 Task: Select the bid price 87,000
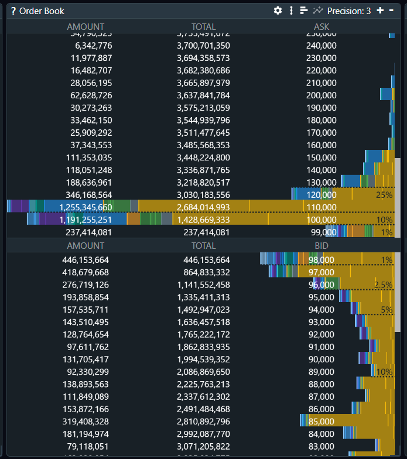click(321, 397)
